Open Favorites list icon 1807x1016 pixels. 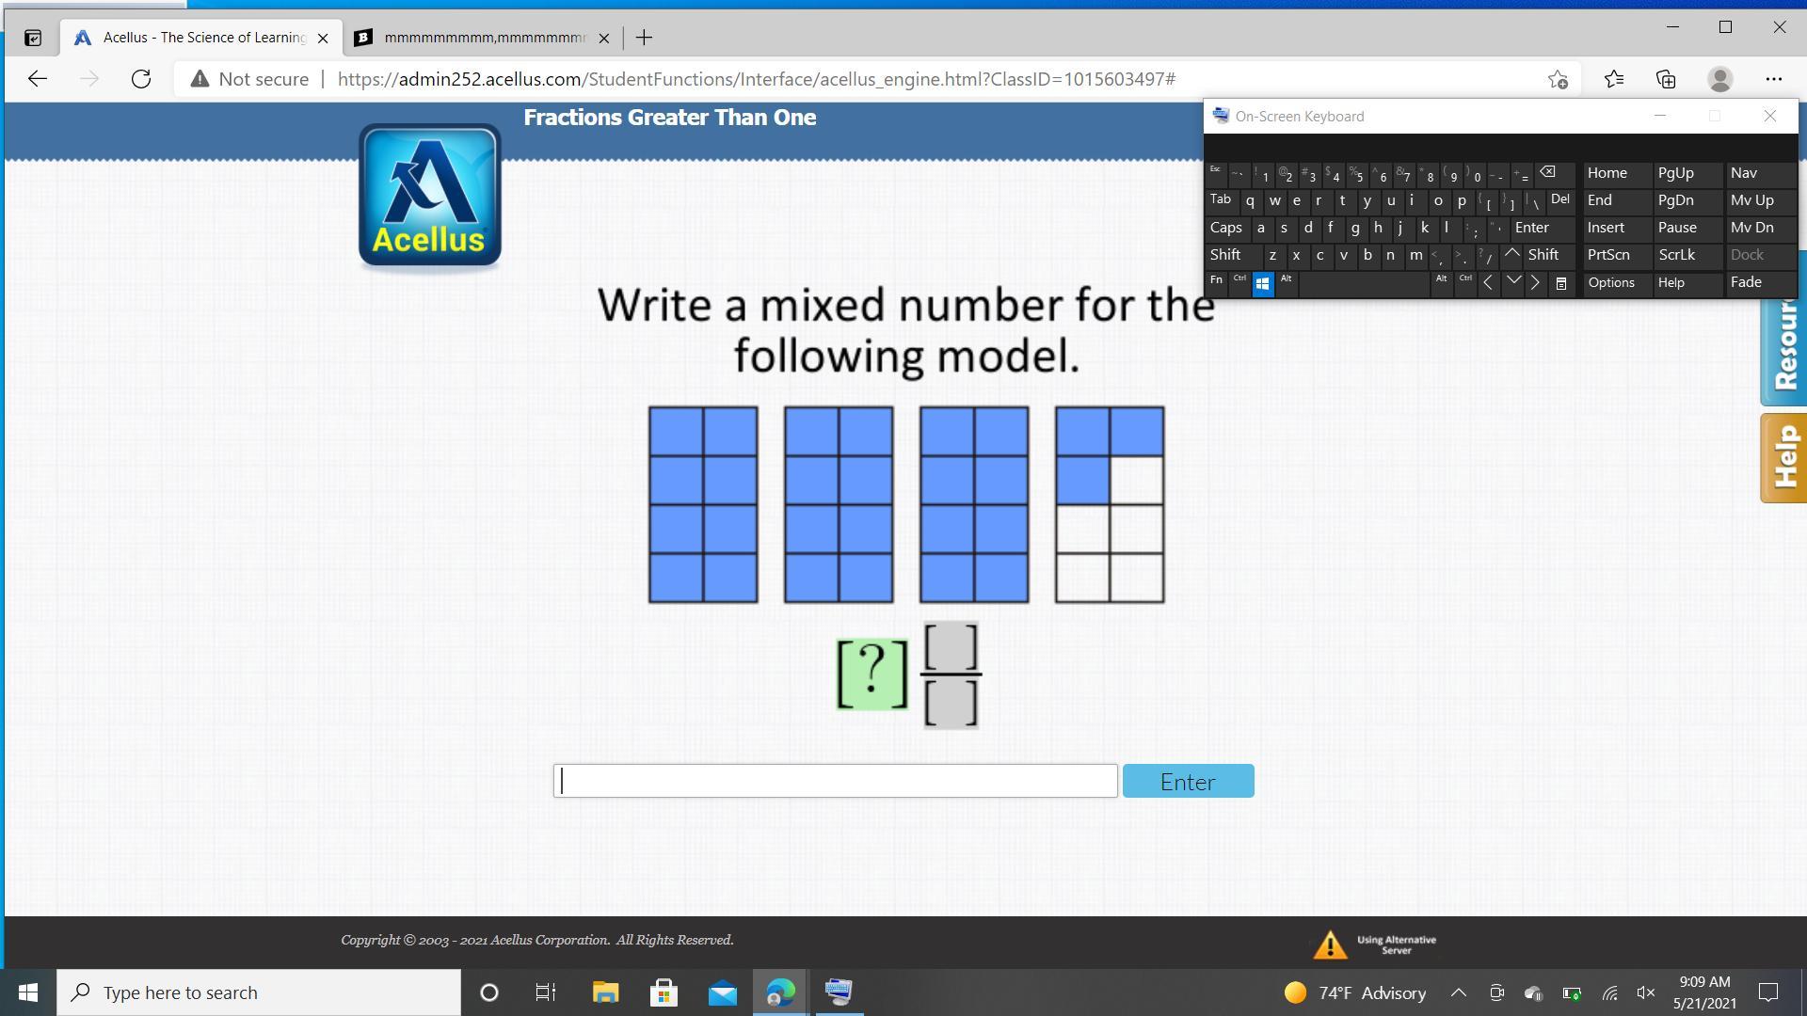pyautogui.click(x=1613, y=79)
